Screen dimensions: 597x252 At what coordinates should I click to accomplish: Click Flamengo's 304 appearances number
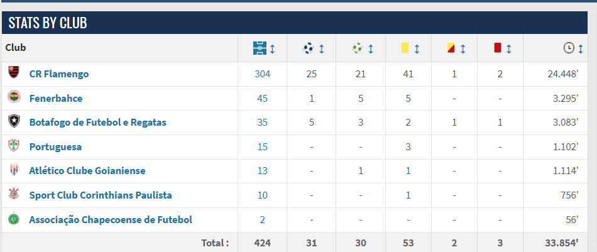[x=262, y=74]
